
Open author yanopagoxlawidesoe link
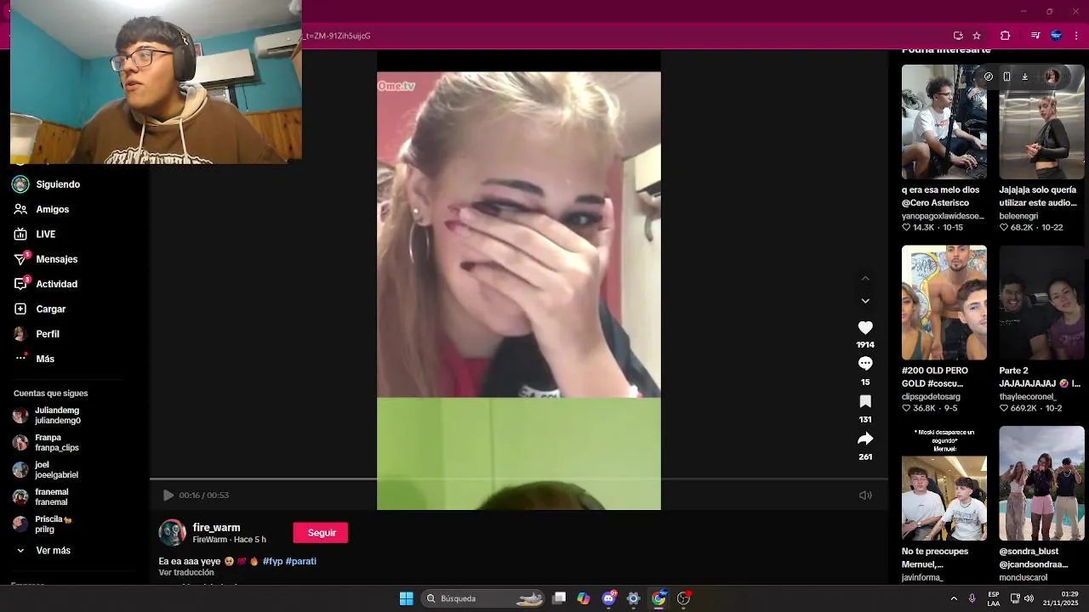943,216
